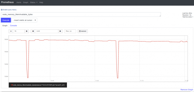Click the Resolution: 14s text
The height and width of the screenshot is (92, 194).
187,15
